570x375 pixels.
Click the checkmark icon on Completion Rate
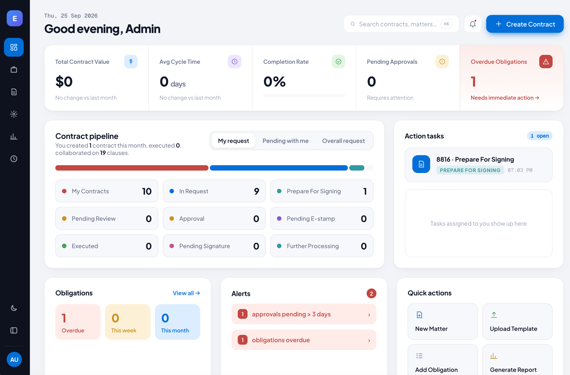click(x=338, y=62)
